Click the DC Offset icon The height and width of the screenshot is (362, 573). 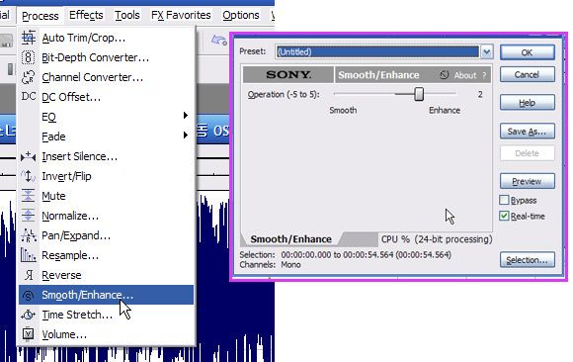(x=29, y=97)
